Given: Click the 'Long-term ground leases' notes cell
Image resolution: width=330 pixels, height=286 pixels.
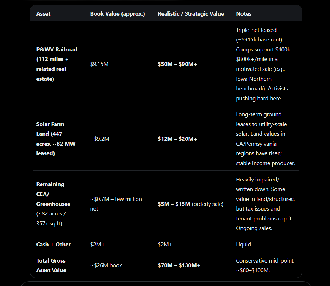Looking at the screenshot, I should (266, 139).
